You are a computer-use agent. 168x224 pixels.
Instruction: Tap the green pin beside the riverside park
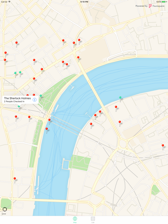tap(41, 97)
